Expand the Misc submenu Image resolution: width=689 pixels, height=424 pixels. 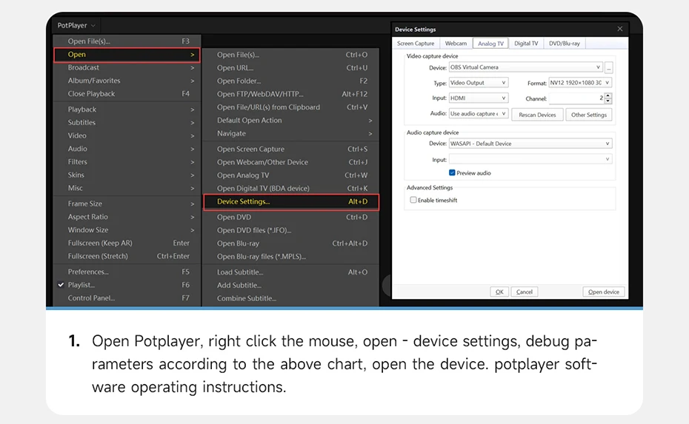pyautogui.click(x=127, y=188)
